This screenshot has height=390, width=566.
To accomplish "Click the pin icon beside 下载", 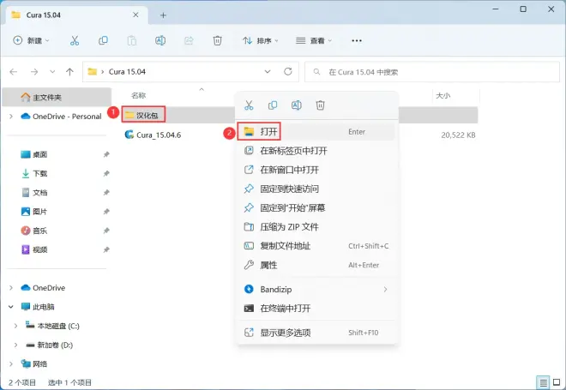I will tap(106, 173).
